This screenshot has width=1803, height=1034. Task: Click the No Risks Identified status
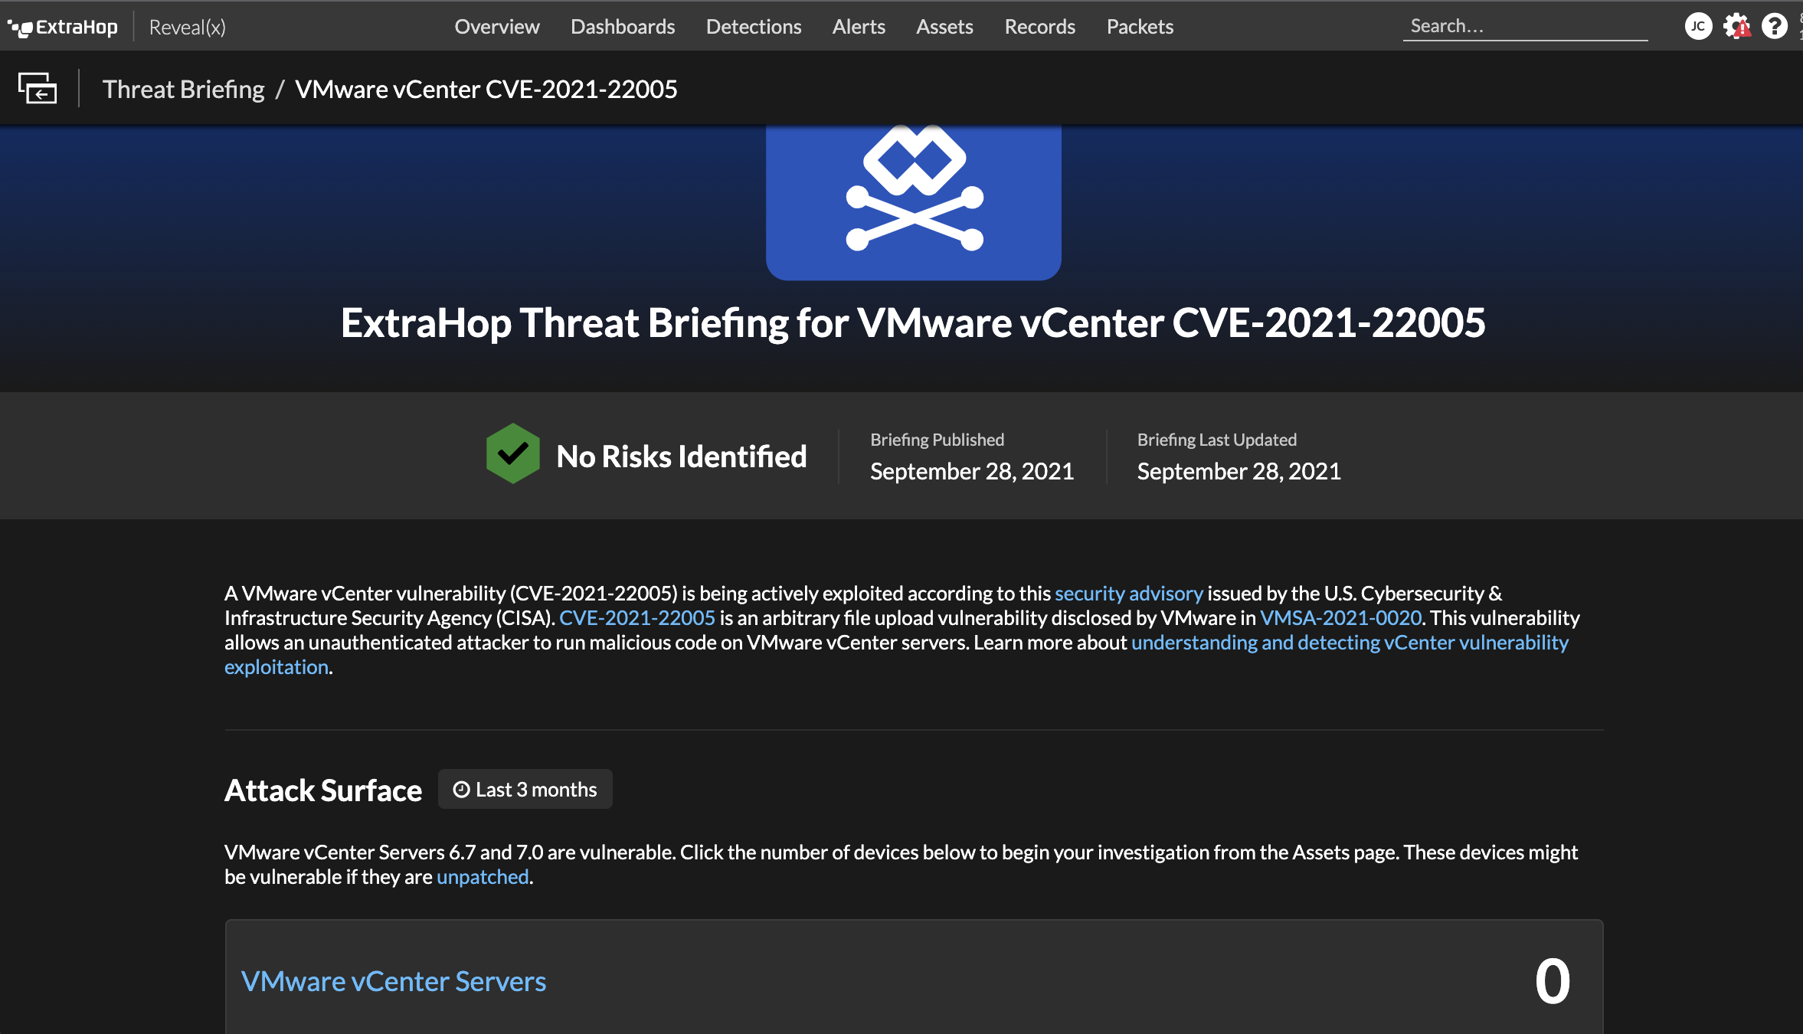point(681,456)
